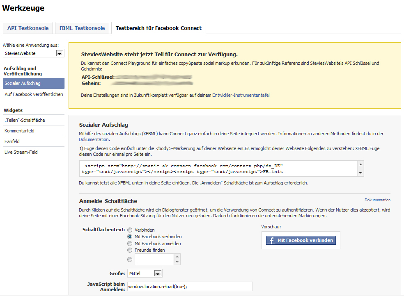Click custom text field scroll up arrow
The width and height of the screenshot is (404, 296).
[177, 257]
